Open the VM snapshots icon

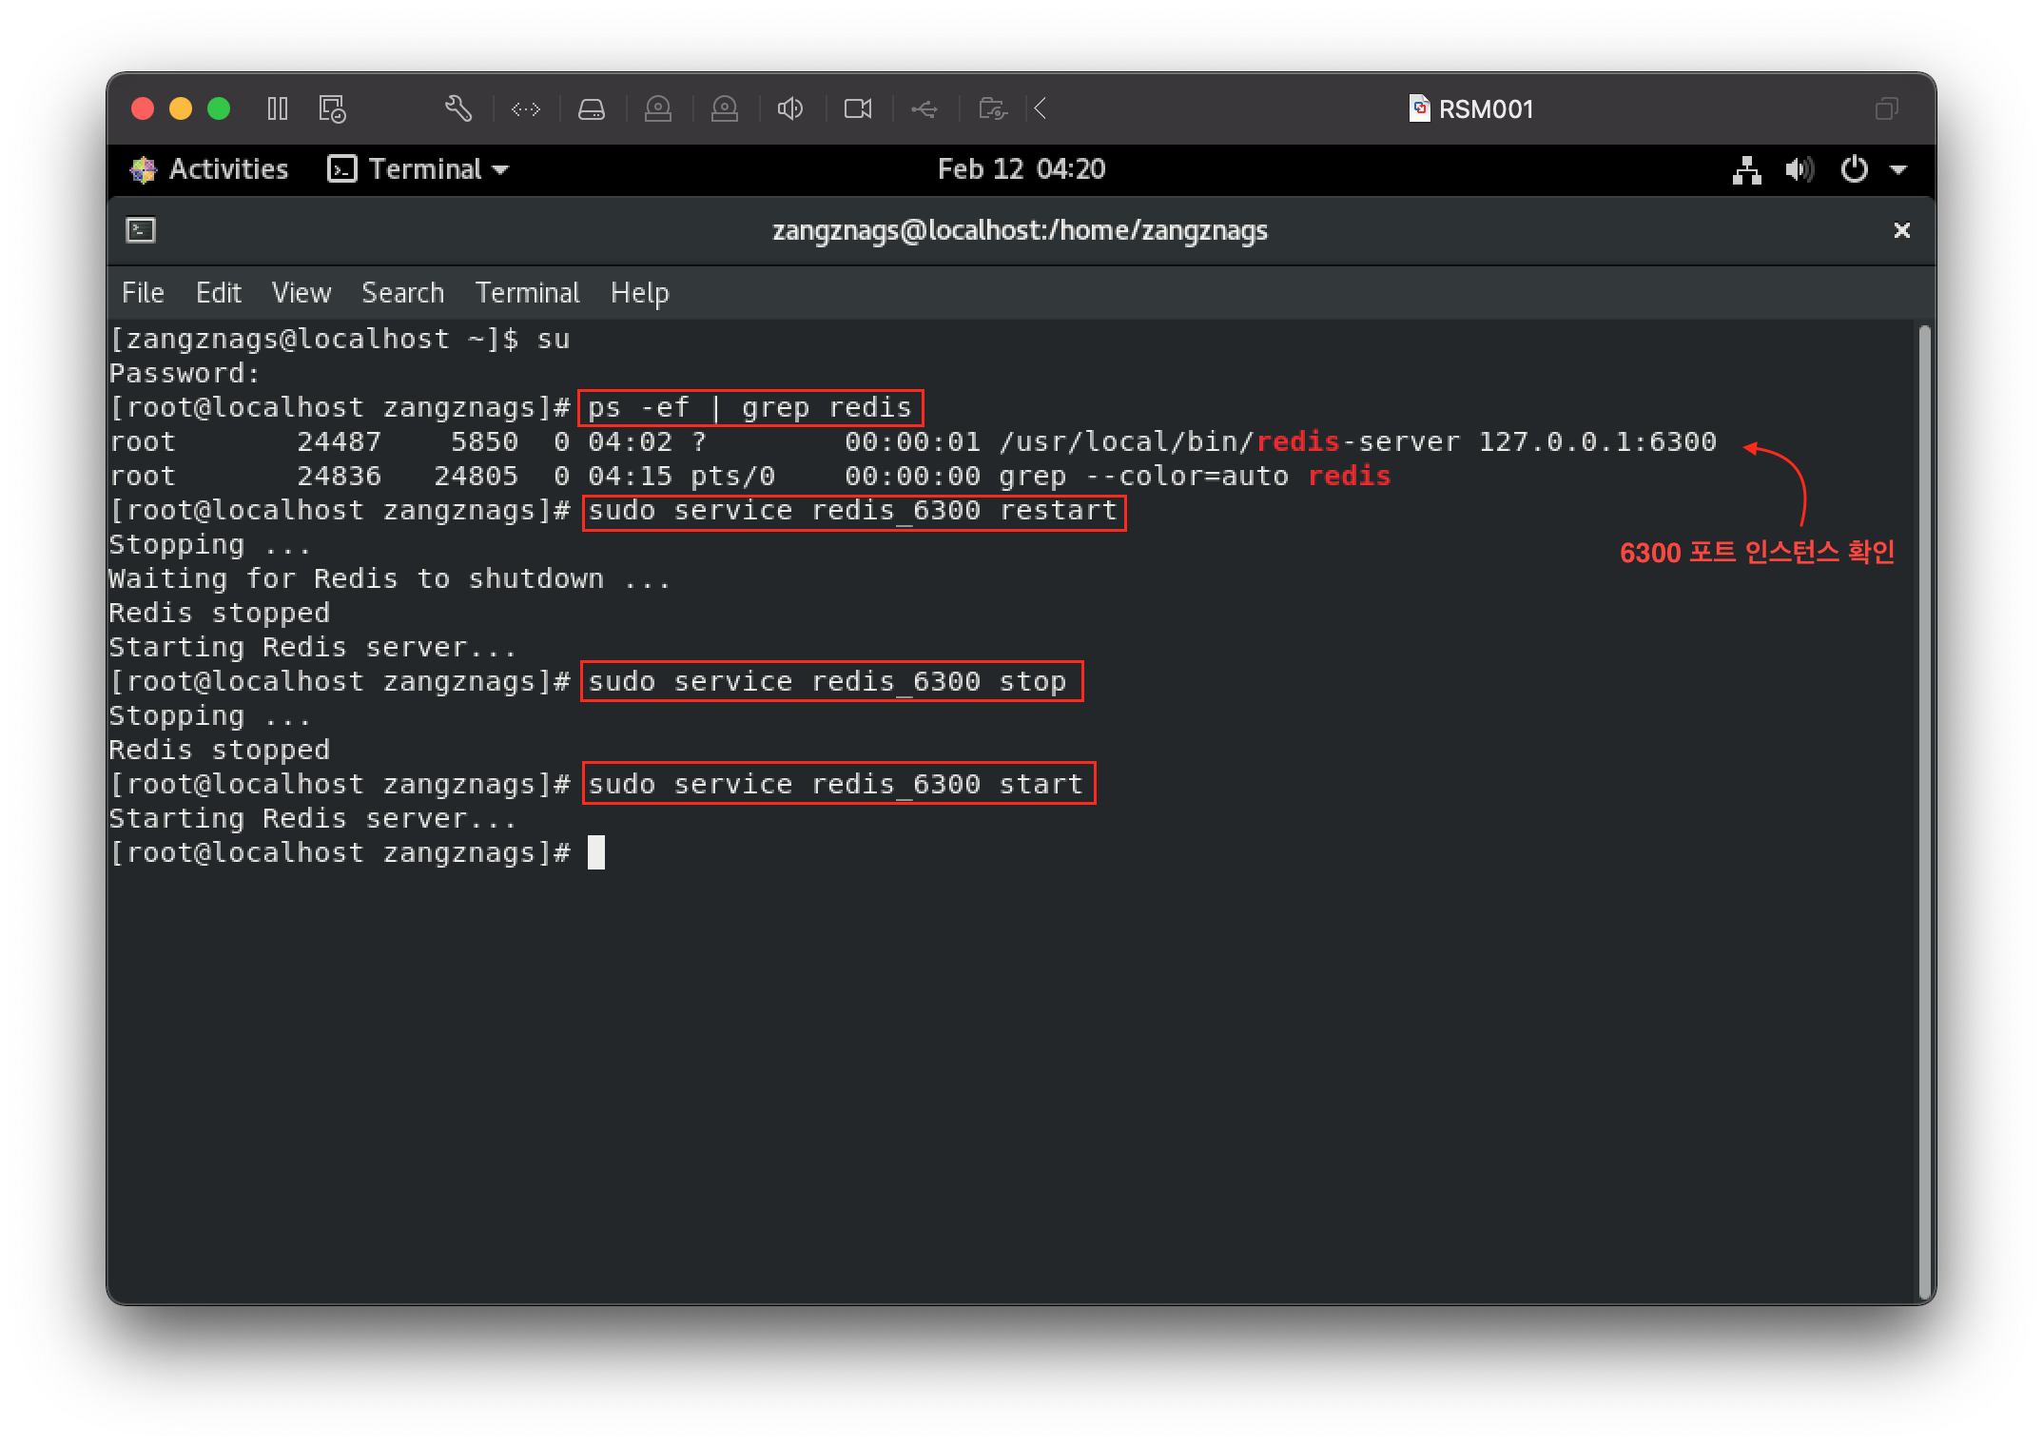coord(332,108)
